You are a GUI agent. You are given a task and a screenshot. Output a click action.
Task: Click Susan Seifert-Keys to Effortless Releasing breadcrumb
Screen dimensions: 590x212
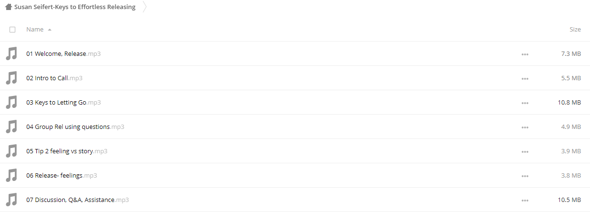click(x=75, y=7)
